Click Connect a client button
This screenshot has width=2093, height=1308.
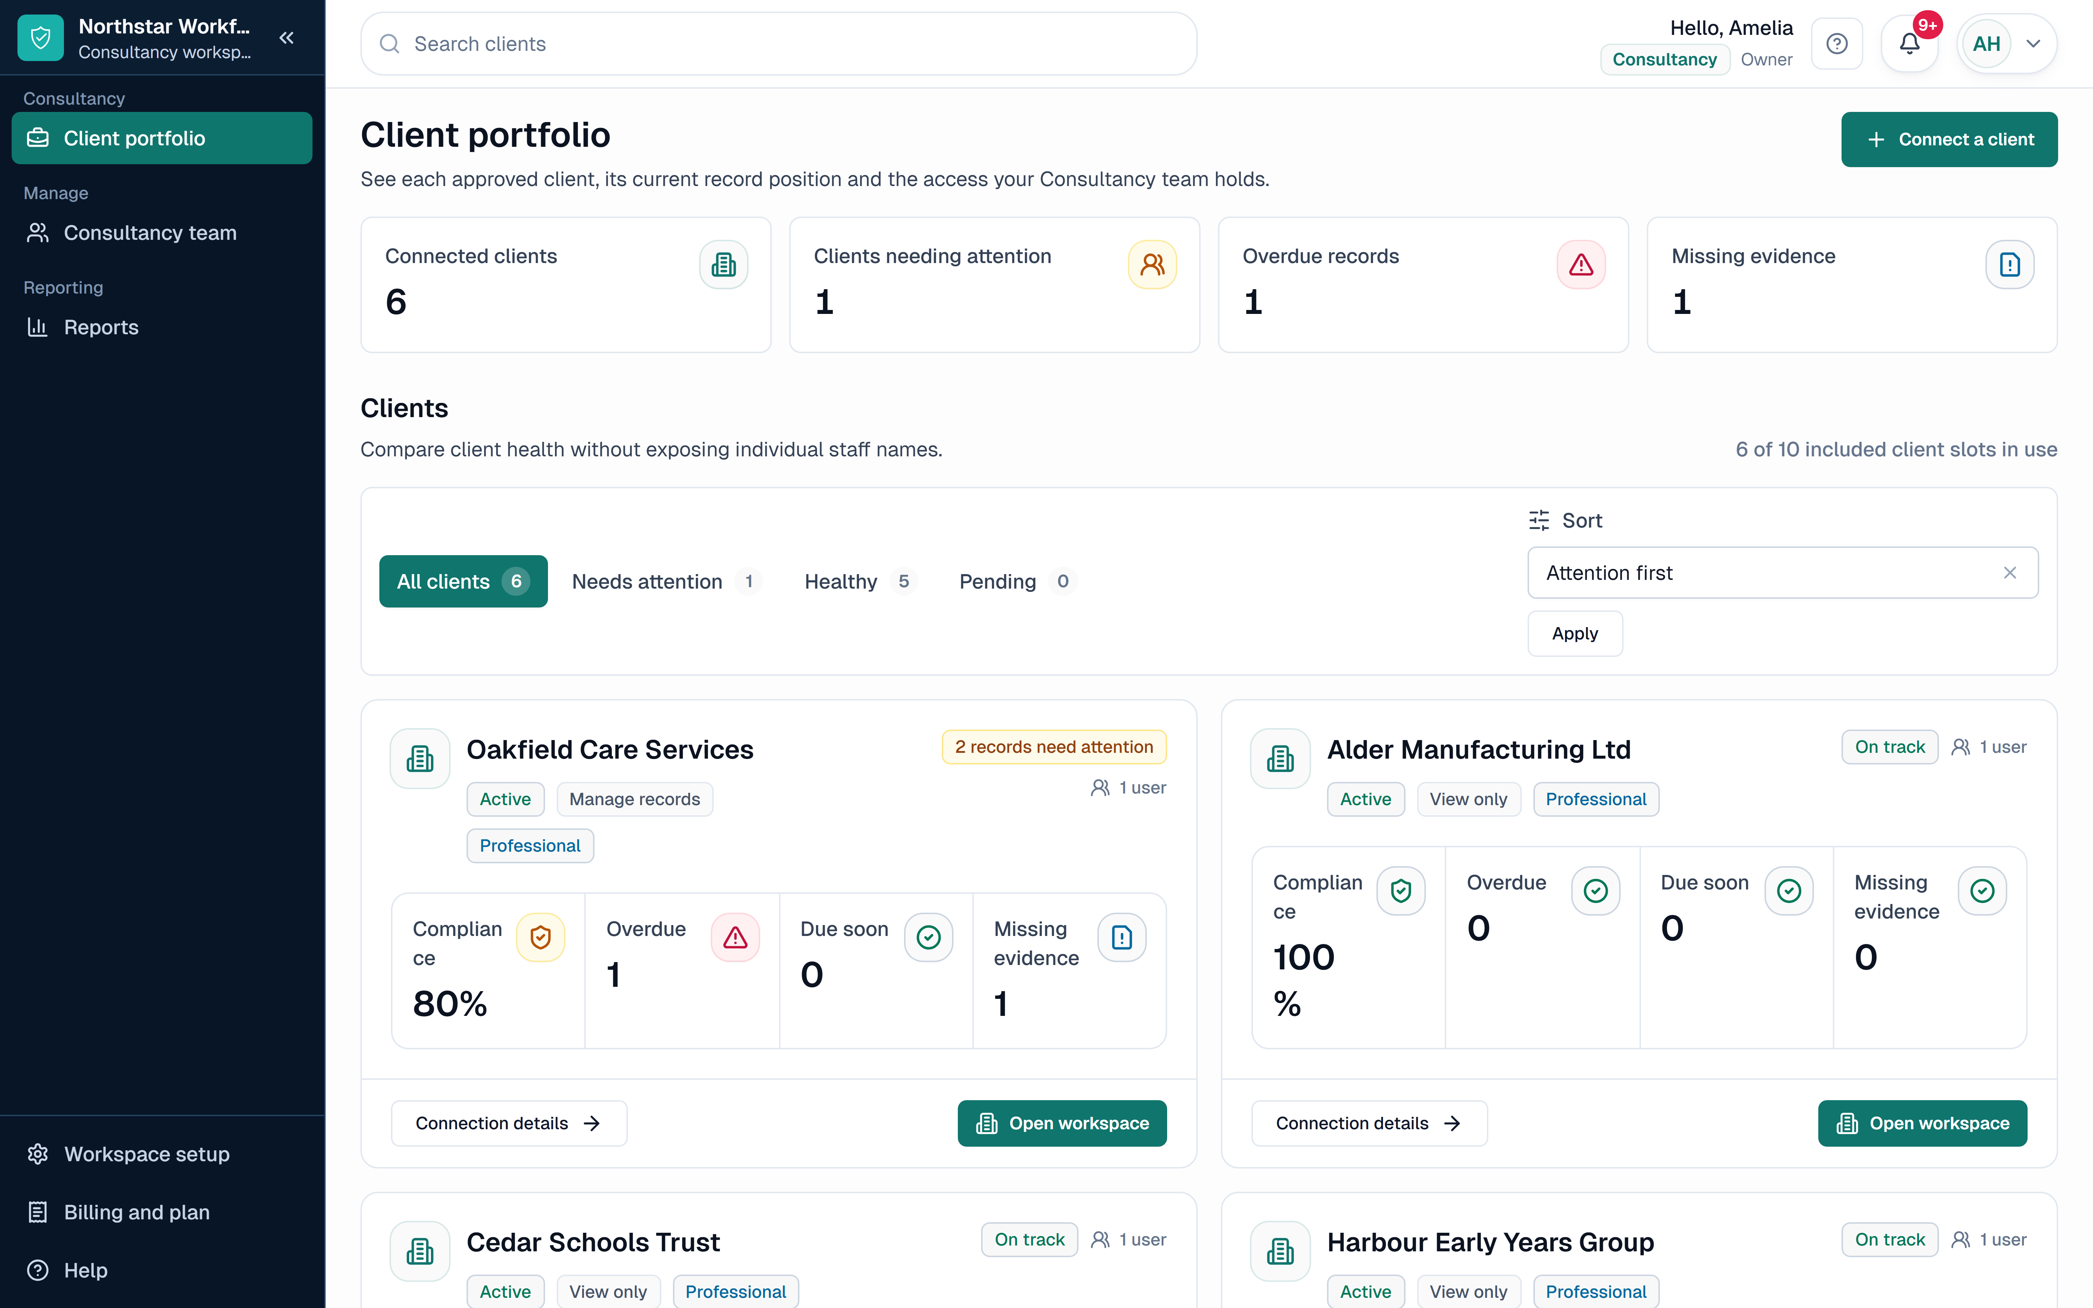1949,139
